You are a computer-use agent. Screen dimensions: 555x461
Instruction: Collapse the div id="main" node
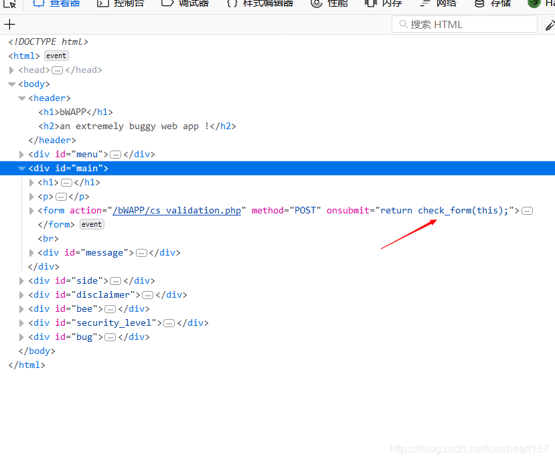22,169
